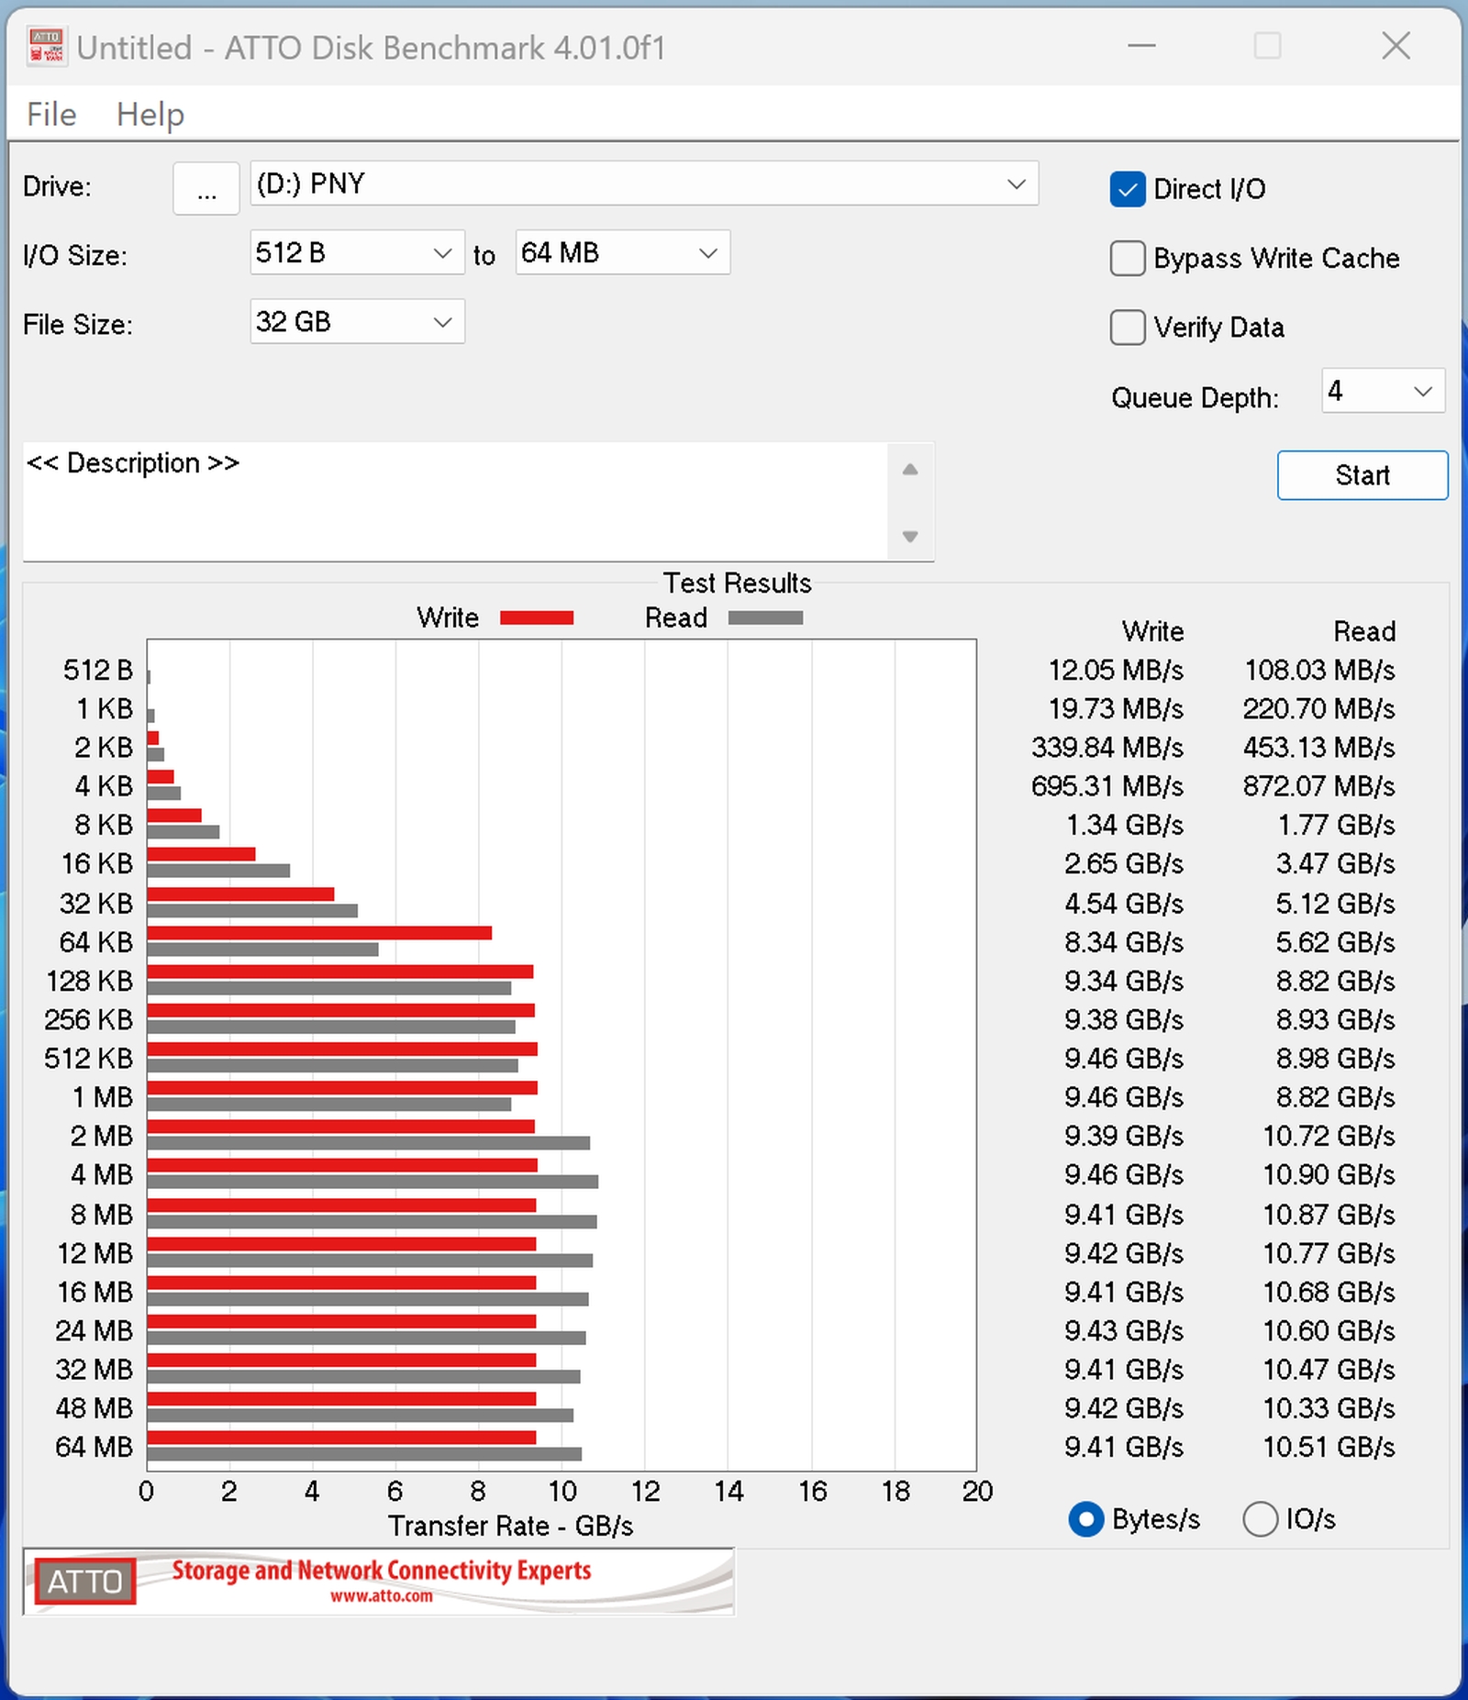1468x1700 pixels.
Task: Open the File menu
Action: (51, 115)
